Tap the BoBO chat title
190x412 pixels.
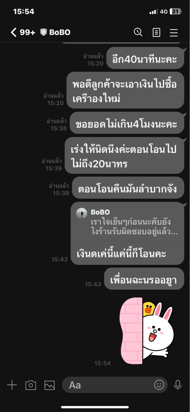(x=60, y=32)
